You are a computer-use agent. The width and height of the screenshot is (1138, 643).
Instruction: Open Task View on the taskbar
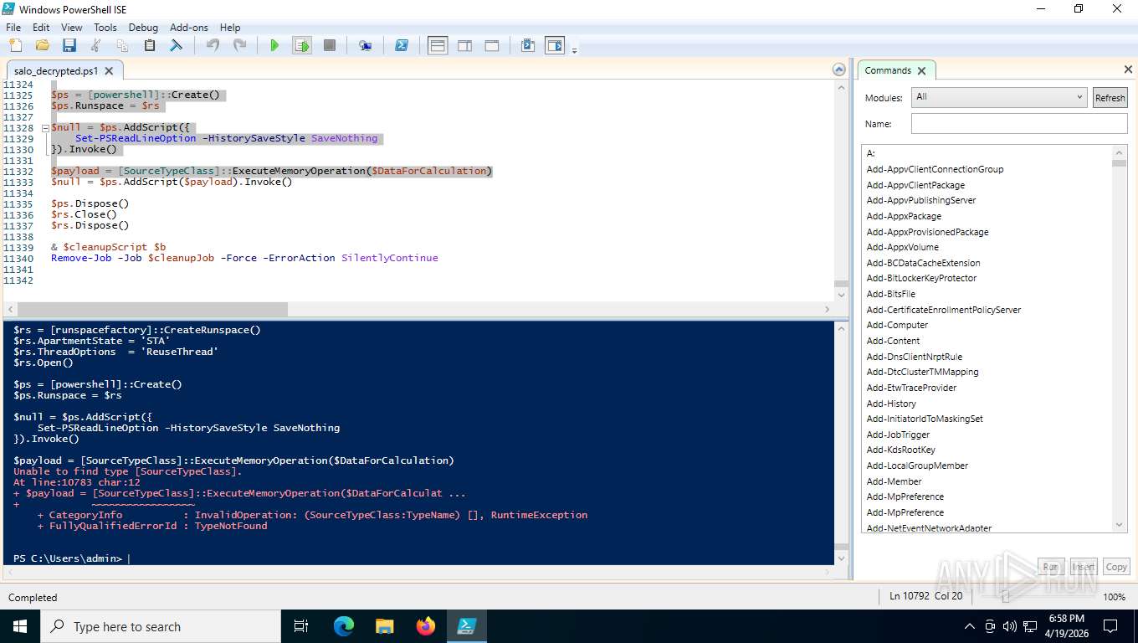pos(302,626)
